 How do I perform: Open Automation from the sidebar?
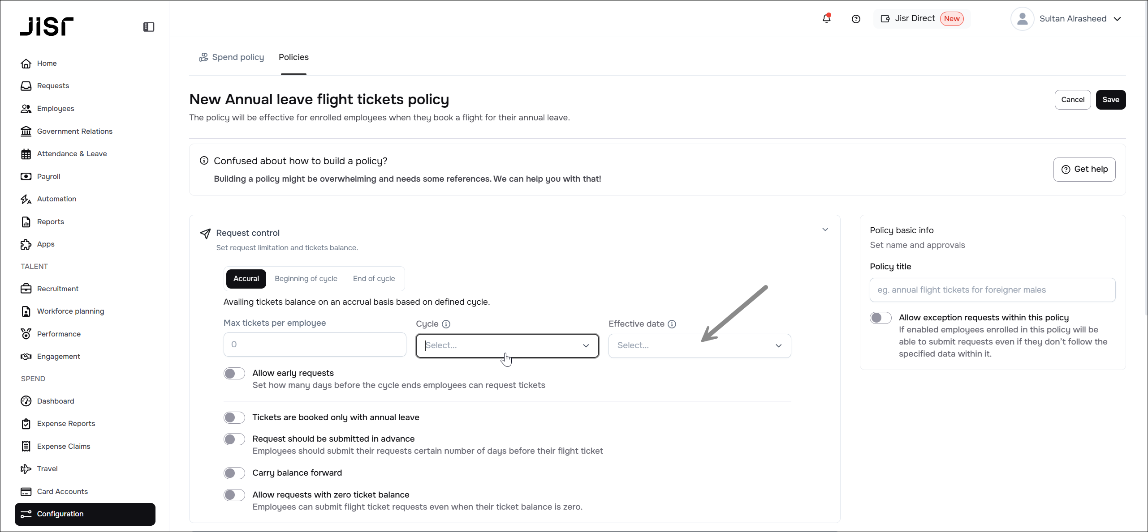tap(56, 199)
